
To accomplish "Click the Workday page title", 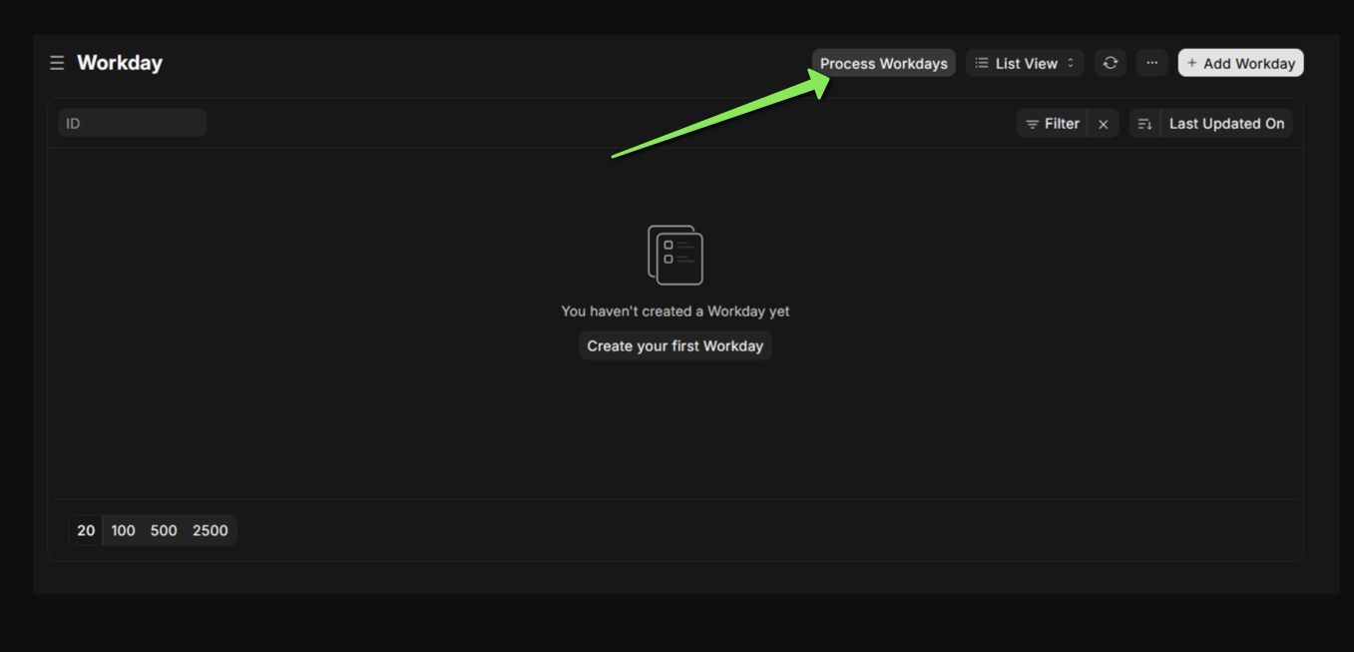I will (120, 62).
